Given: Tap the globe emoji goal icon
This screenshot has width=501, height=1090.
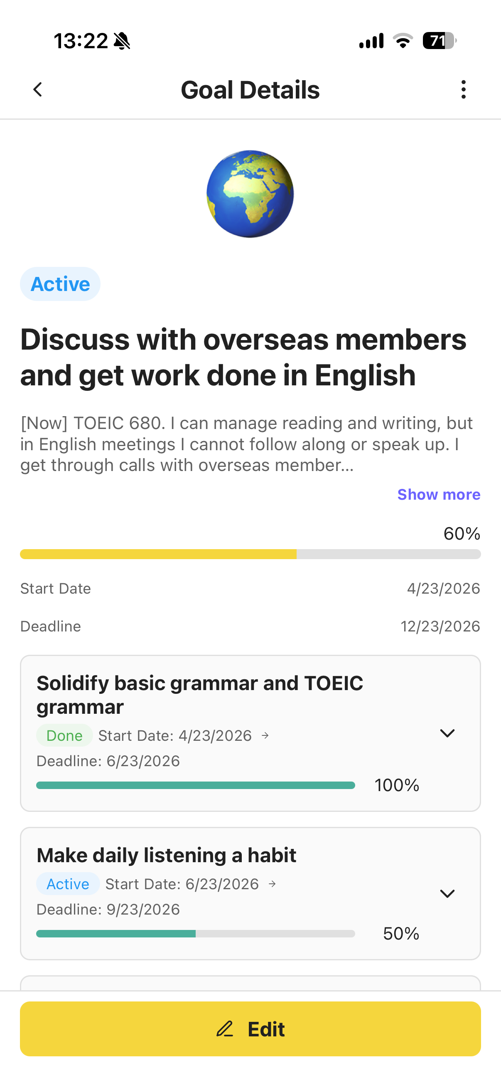Looking at the screenshot, I should tap(250, 194).
